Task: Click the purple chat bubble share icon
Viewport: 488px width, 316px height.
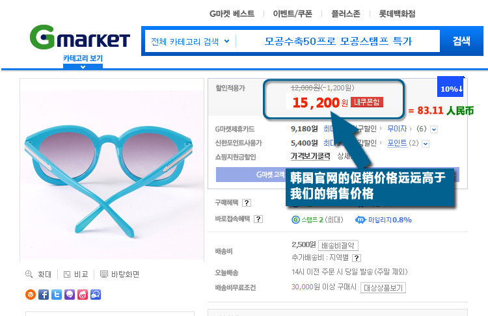Action: tap(70, 295)
